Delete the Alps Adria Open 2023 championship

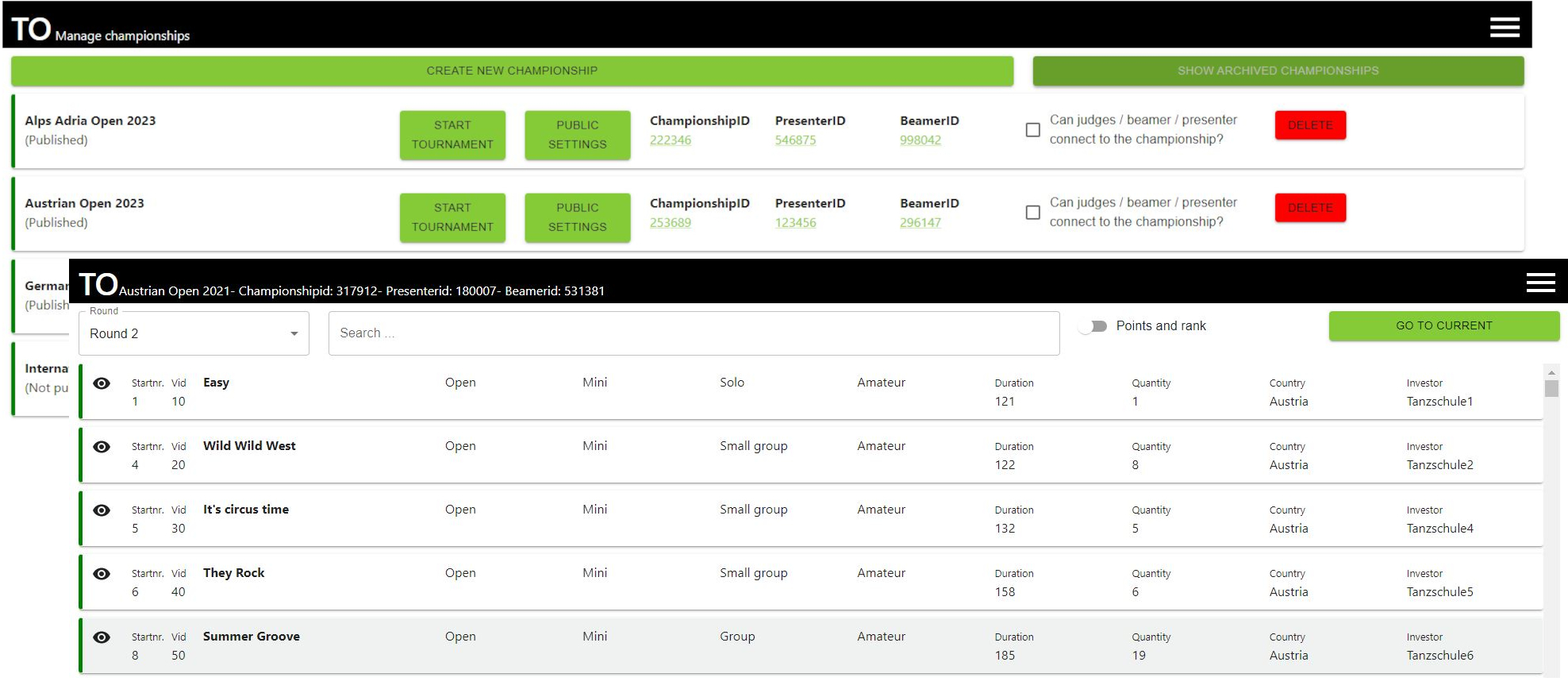tap(1310, 125)
